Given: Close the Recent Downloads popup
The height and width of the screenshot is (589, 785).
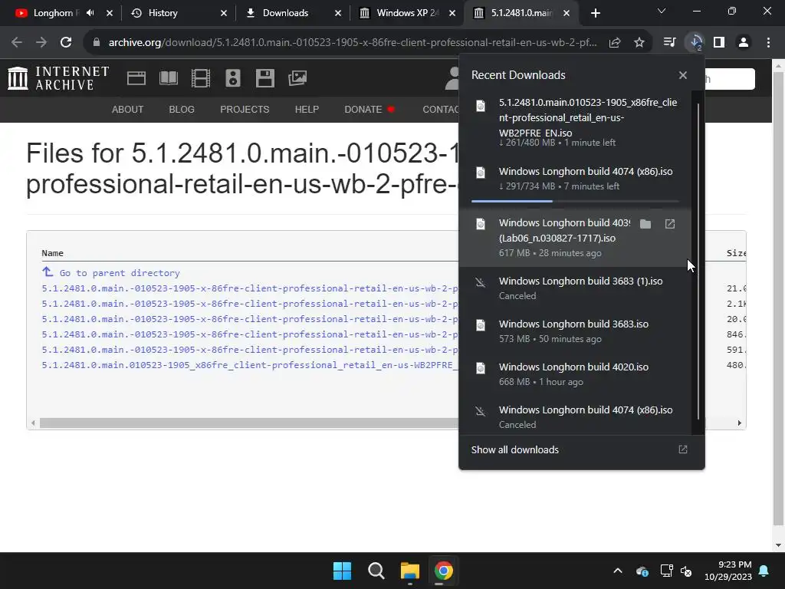Looking at the screenshot, I should click(683, 75).
